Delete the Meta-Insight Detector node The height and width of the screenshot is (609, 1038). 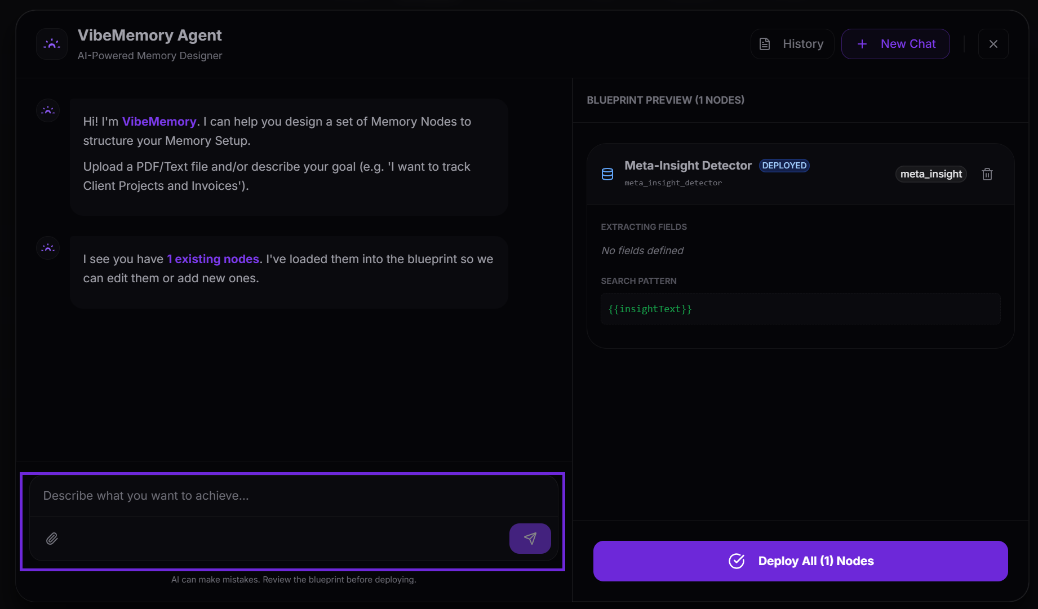point(987,174)
